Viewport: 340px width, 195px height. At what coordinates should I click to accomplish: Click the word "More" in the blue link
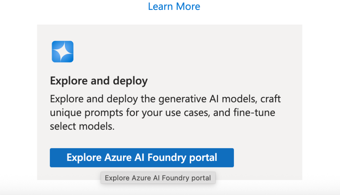pyautogui.click(x=188, y=6)
